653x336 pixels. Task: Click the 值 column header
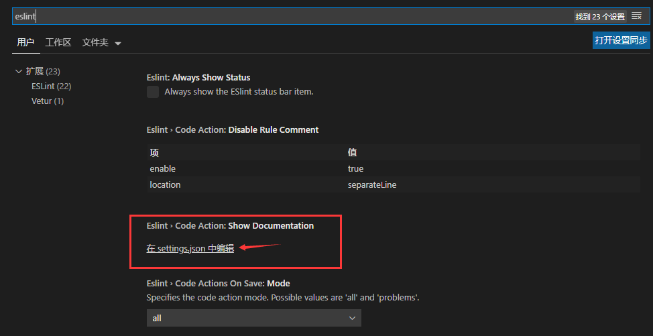(353, 153)
